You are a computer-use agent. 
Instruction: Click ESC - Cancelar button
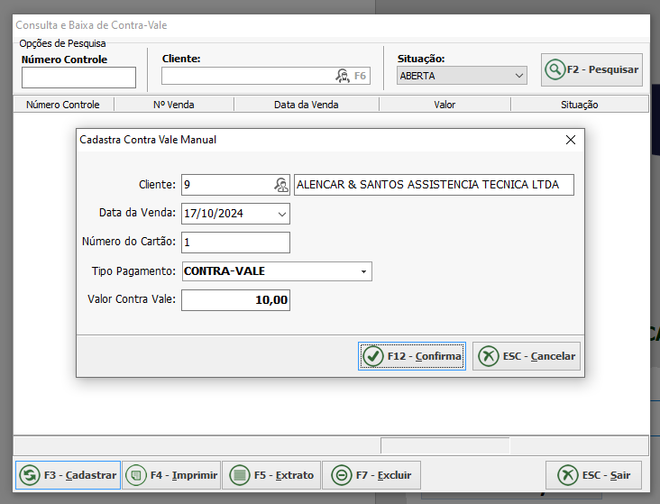[x=527, y=356]
